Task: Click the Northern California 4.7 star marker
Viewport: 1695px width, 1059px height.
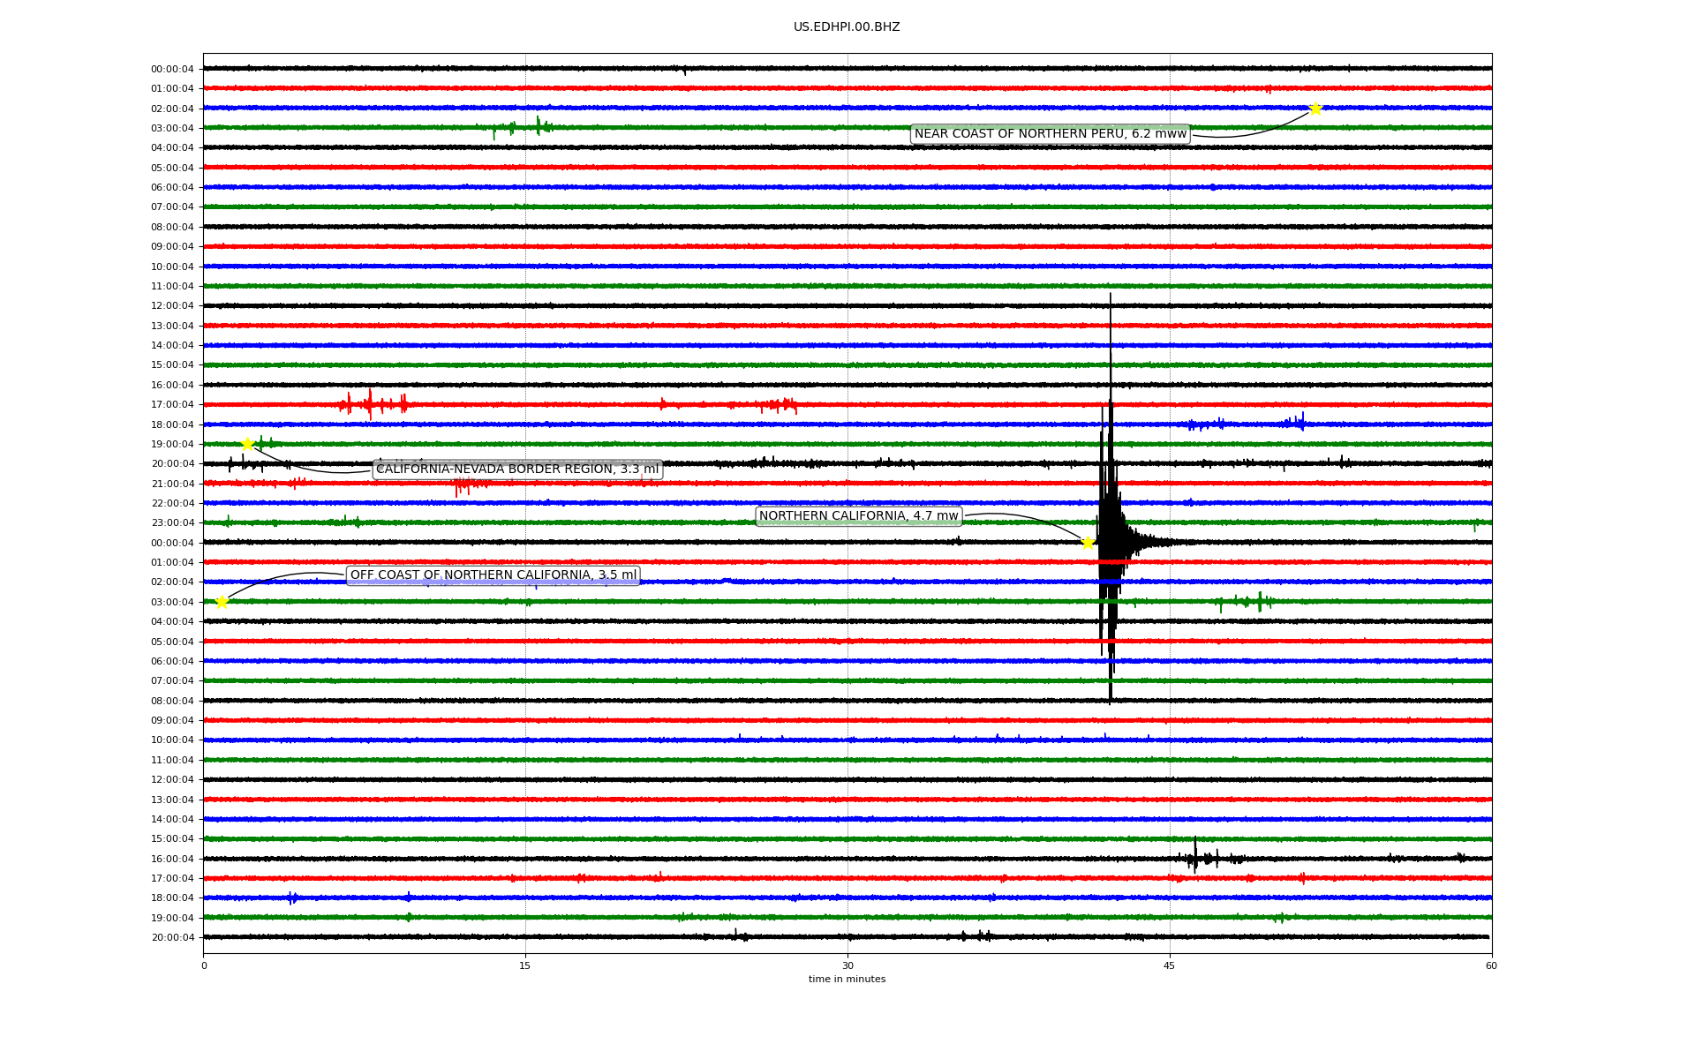Action: click(x=1088, y=543)
